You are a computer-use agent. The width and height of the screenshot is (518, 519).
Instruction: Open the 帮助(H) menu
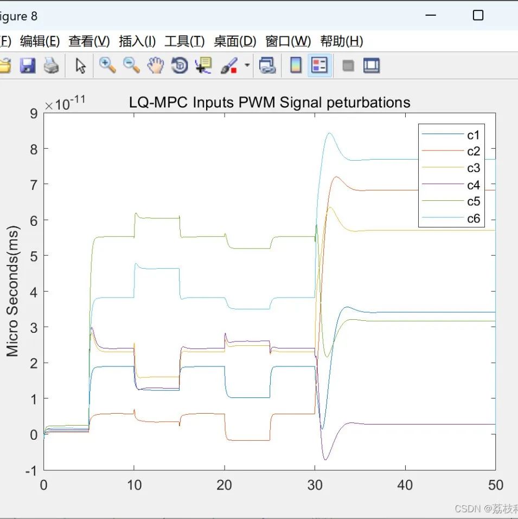tap(341, 41)
